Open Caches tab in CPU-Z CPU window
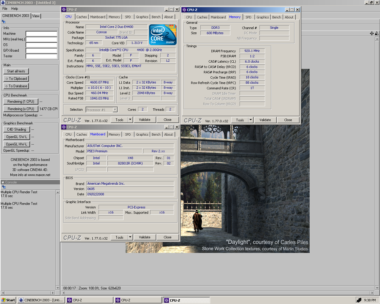Screen dimensions: 380x304 [x=82, y=17]
